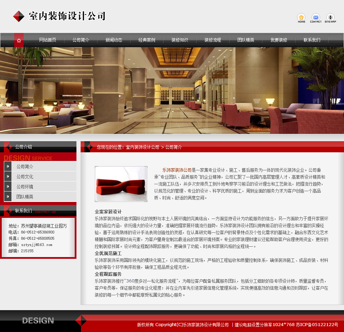The image size is (344, 332).
Task: Open the 经典案例 menu item
Action: pos(147,40)
